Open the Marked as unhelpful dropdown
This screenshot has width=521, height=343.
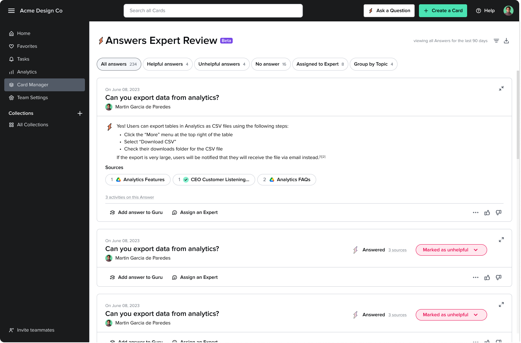451,250
